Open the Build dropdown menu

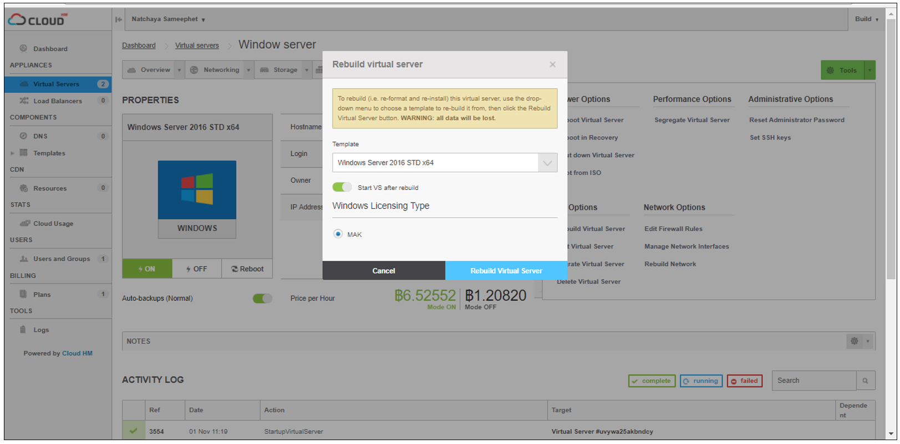[x=866, y=19]
